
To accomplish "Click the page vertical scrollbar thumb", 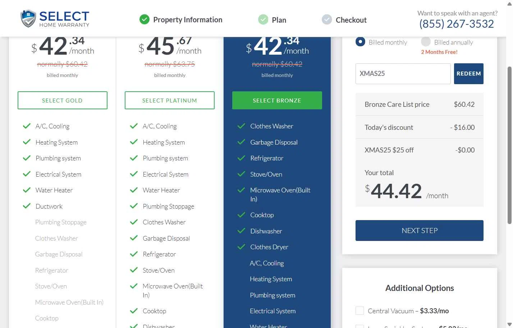I will pos(509,145).
